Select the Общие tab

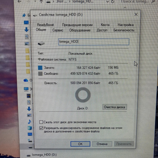[x=41, y=29]
